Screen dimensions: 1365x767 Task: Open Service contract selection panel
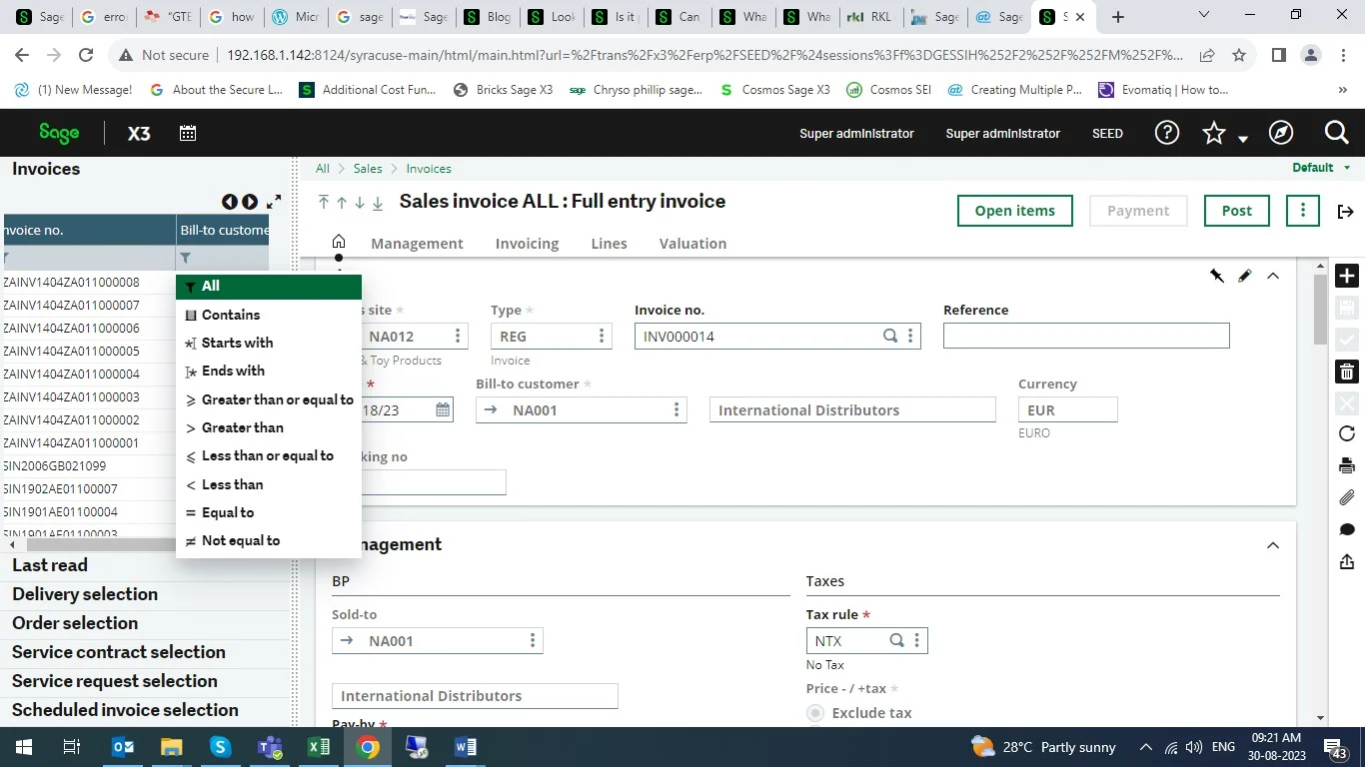(x=119, y=652)
